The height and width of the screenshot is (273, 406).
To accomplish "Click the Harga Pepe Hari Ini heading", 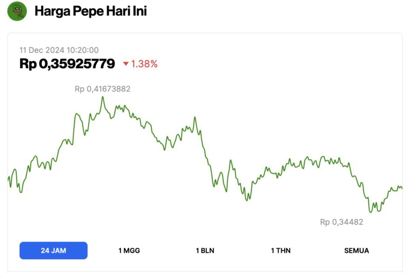I will [90, 11].
